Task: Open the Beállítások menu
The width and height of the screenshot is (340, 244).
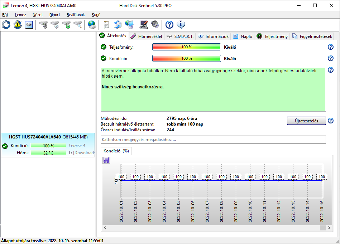Action: coord(76,15)
